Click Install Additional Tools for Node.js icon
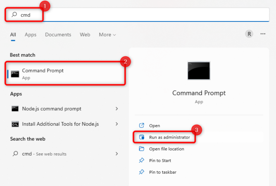 click(x=15, y=124)
